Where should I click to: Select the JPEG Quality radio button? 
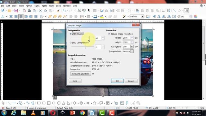tap(71, 34)
